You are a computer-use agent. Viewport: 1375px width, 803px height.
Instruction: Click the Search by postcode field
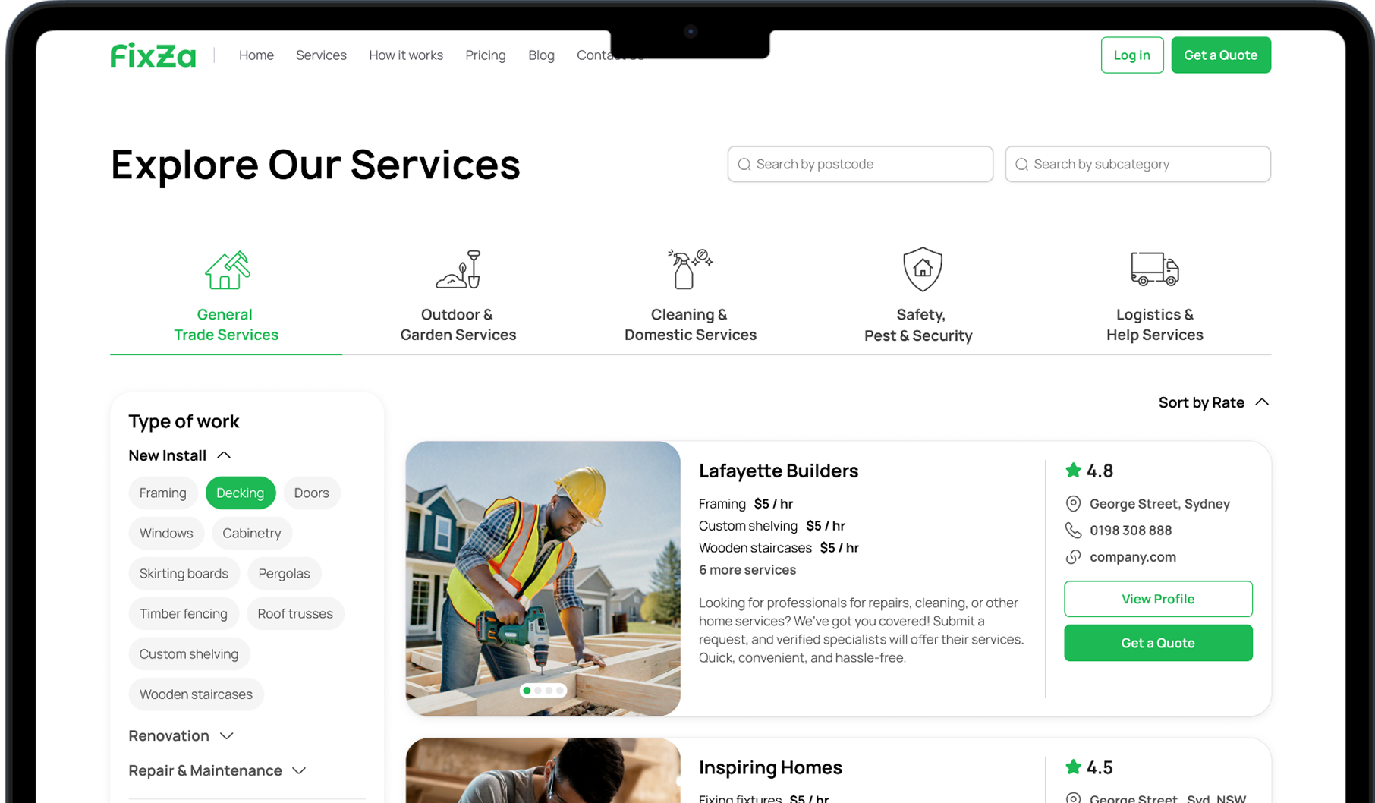pyautogui.click(x=860, y=164)
